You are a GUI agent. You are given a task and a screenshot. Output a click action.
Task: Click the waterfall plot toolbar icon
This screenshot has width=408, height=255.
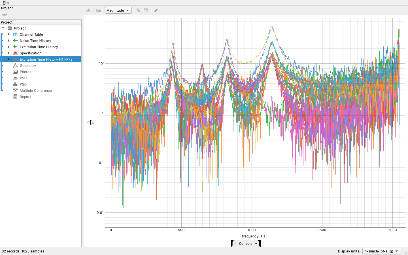click(89, 10)
